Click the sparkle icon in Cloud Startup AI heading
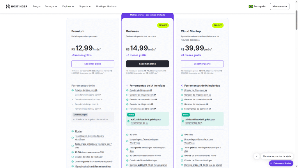Viewport: 298px width, 168px height. coord(182,86)
